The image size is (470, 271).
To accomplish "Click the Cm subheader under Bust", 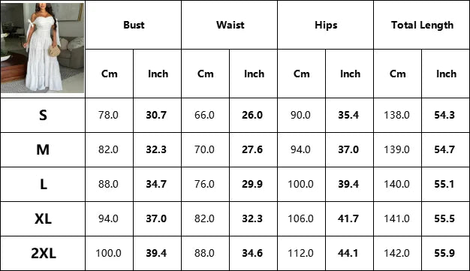I will pyautogui.click(x=109, y=74).
